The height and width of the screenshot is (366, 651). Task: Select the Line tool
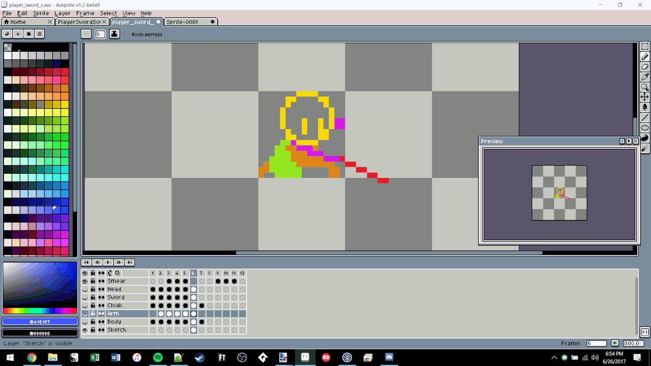point(645,117)
